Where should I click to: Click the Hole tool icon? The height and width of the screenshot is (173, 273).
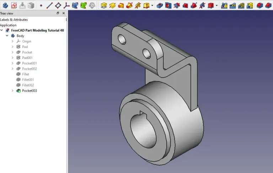168,5
